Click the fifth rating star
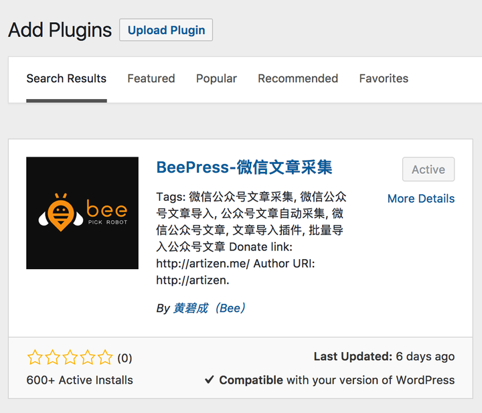 105,357
